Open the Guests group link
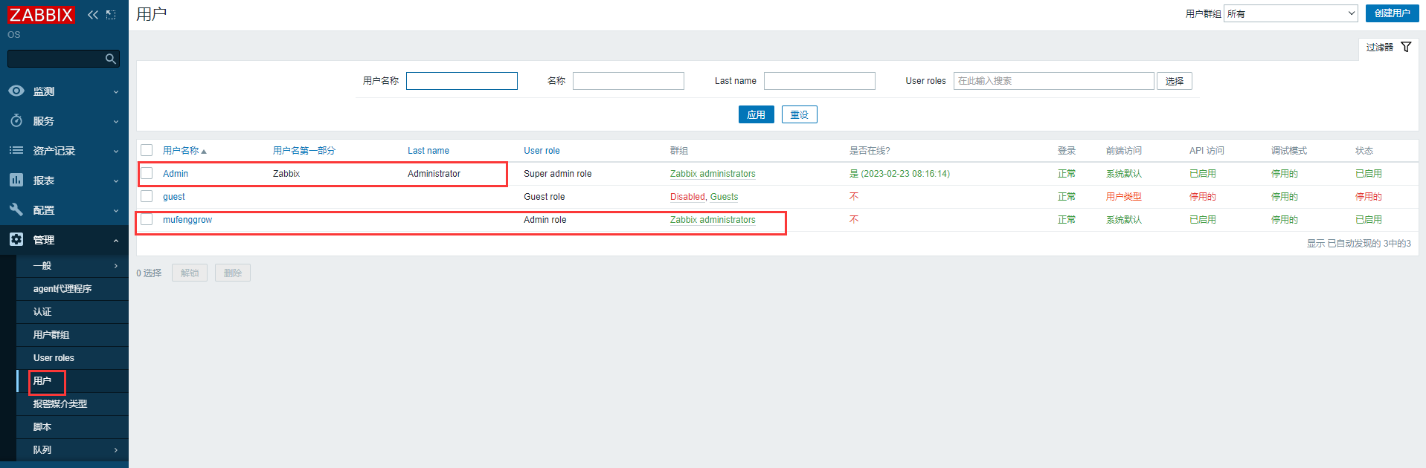1426x468 pixels. (724, 197)
